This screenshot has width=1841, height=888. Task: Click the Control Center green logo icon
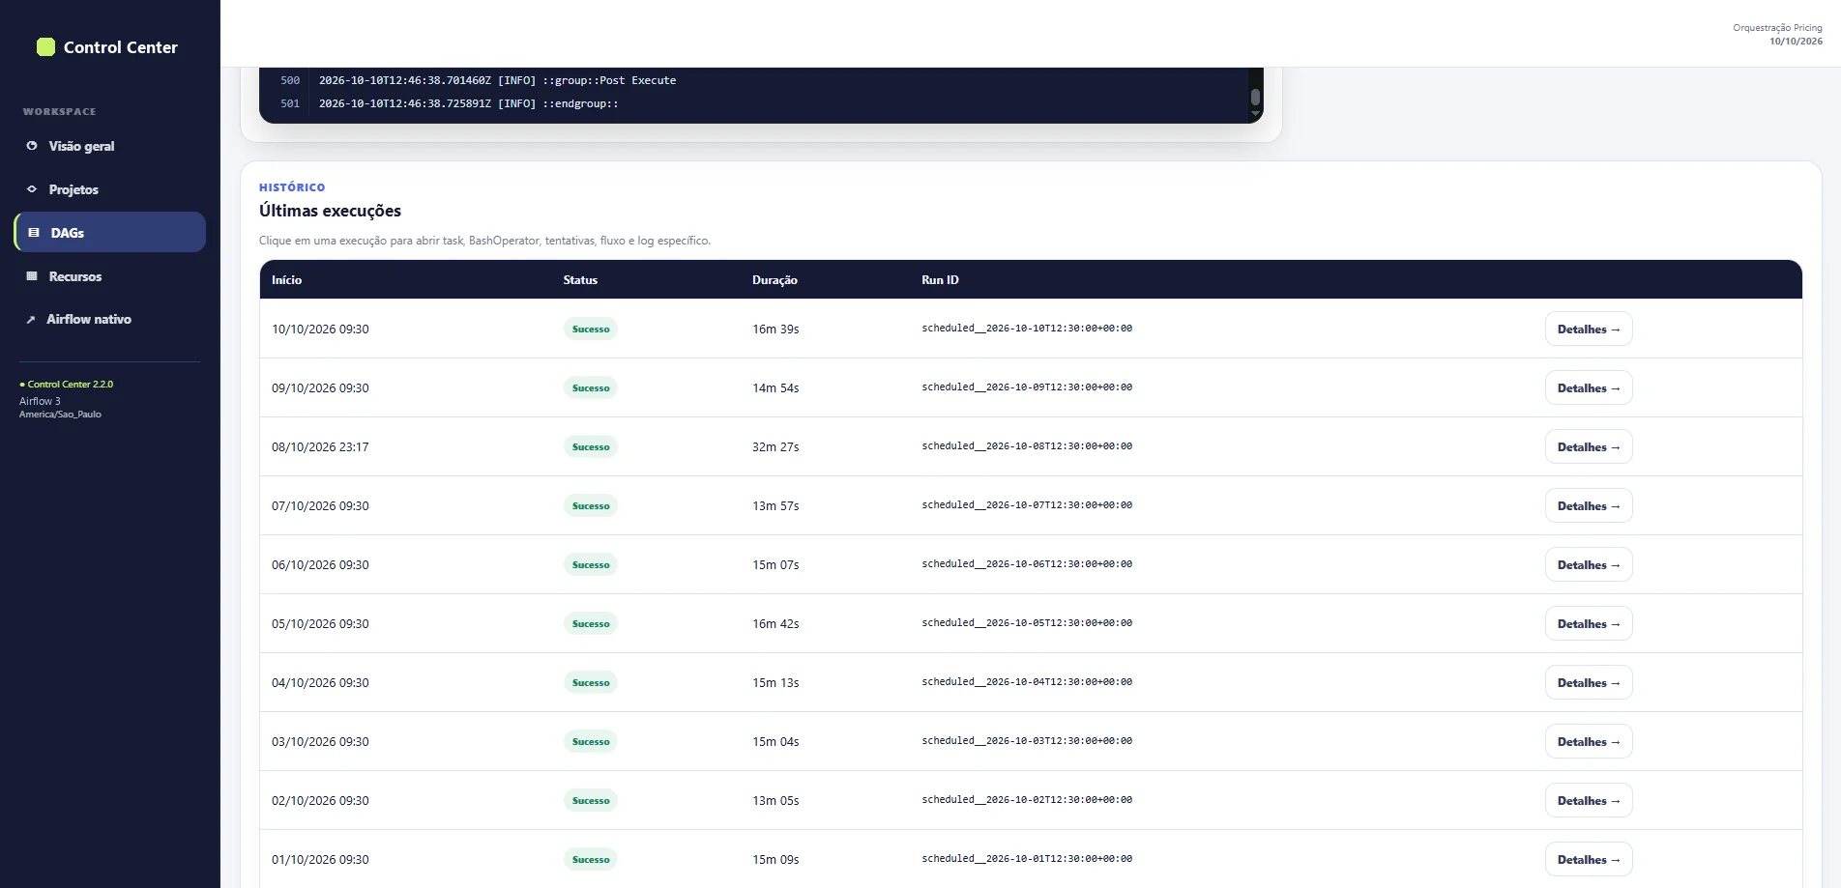pyautogui.click(x=45, y=47)
